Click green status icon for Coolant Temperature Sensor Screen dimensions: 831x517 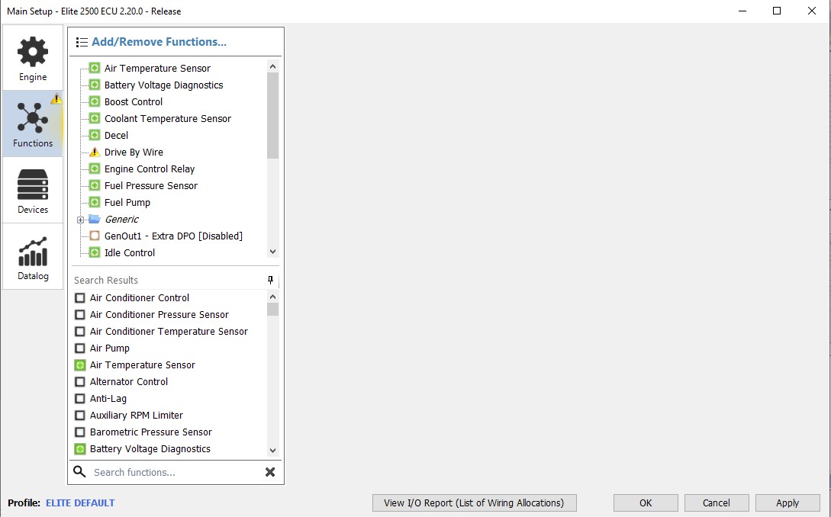click(95, 118)
